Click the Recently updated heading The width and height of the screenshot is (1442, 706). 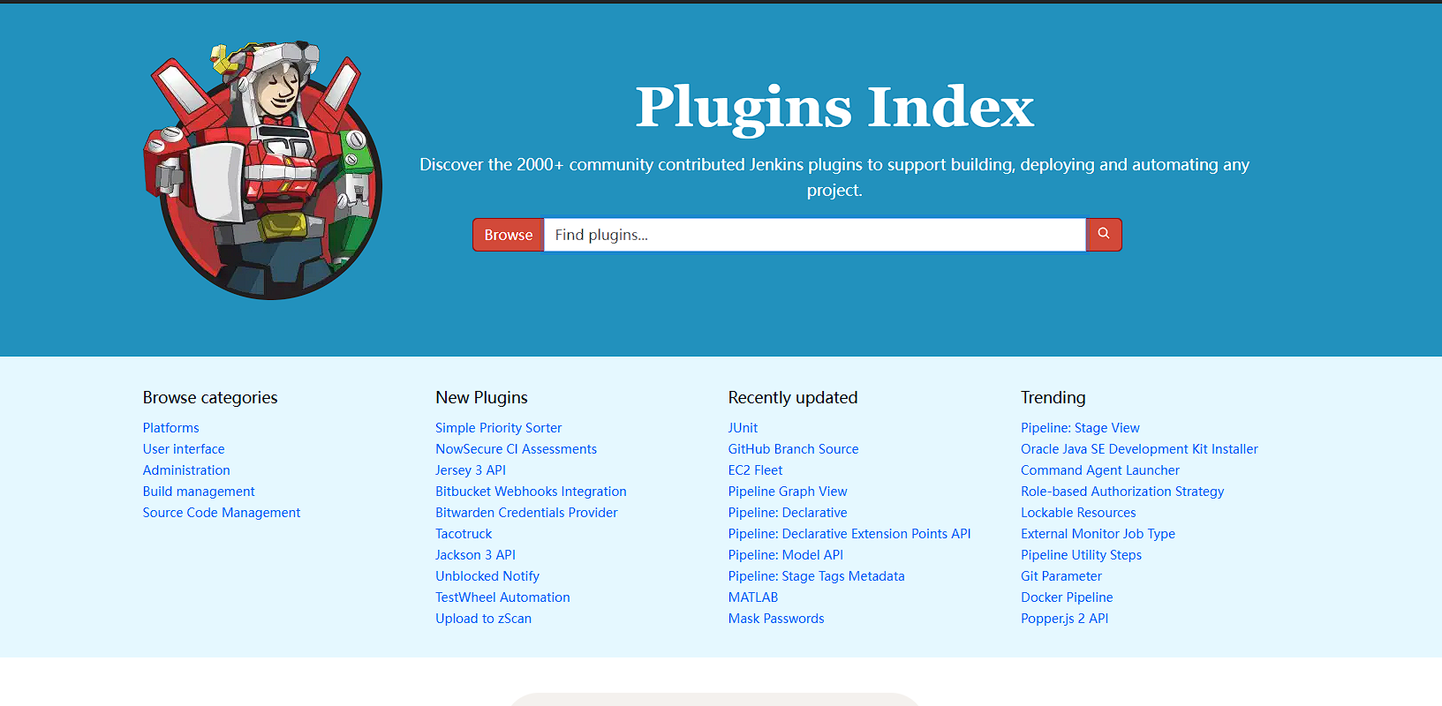[x=793, y=398]
